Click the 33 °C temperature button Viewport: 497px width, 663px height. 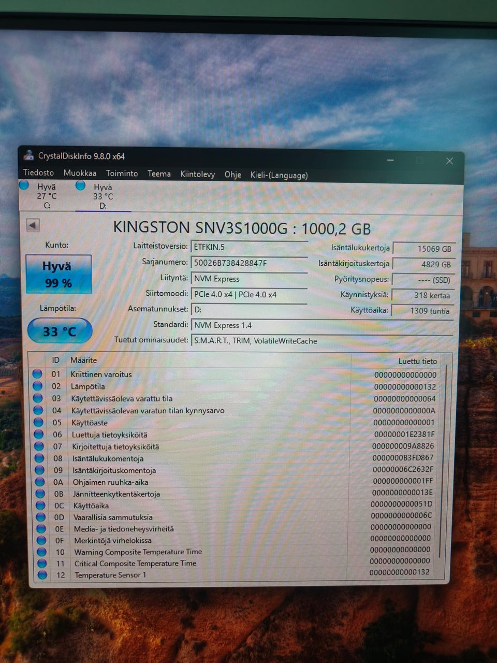click(60, 331)
